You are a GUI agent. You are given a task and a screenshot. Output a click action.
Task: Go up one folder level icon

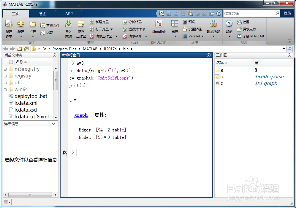pos(19,49)
